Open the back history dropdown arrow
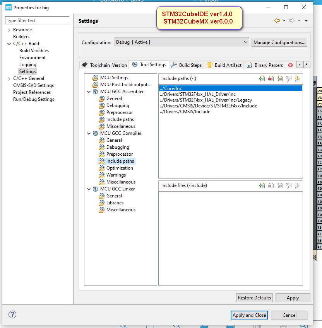Viewport: 322px width, 328px height. click(x=284, y=20)
